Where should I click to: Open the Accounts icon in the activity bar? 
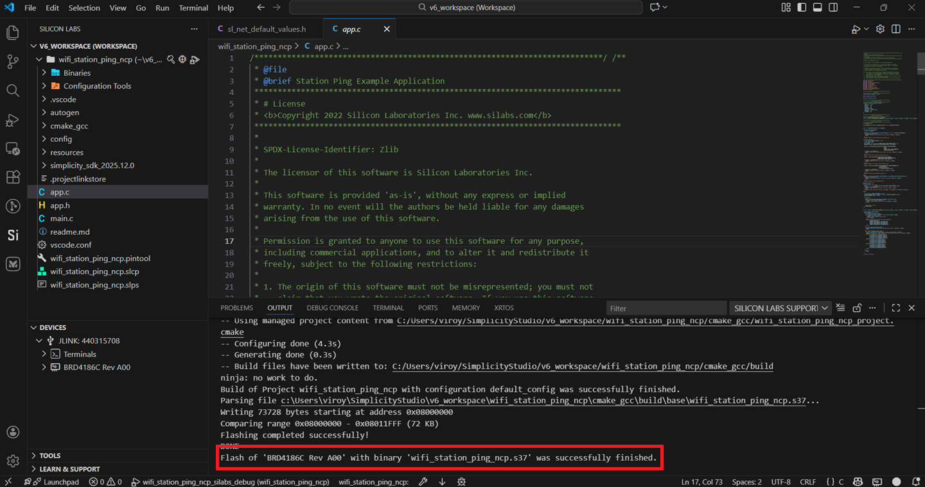[x=12, y=432]
